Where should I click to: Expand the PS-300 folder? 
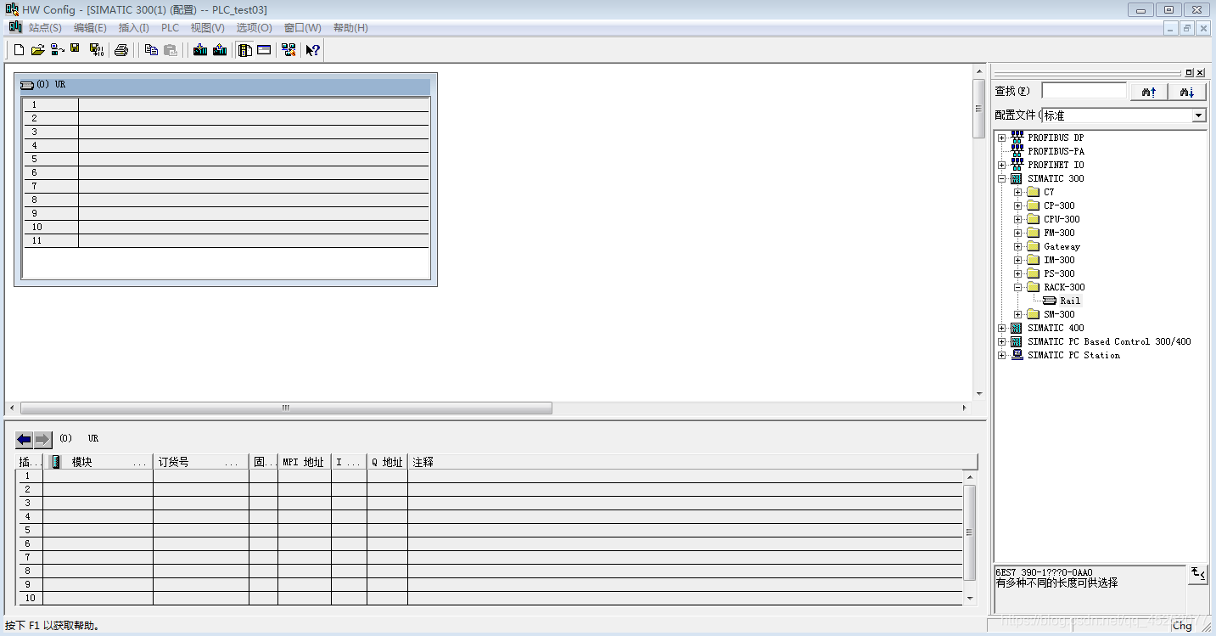click(x=1018, y=273)
